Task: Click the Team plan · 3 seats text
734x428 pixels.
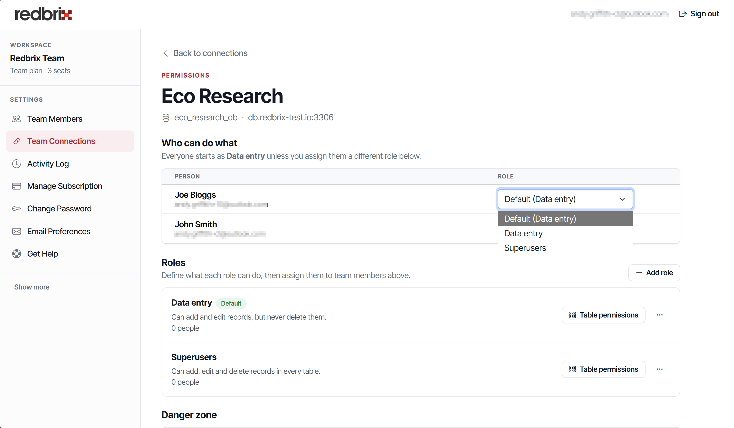Action: tap(40, 71)
